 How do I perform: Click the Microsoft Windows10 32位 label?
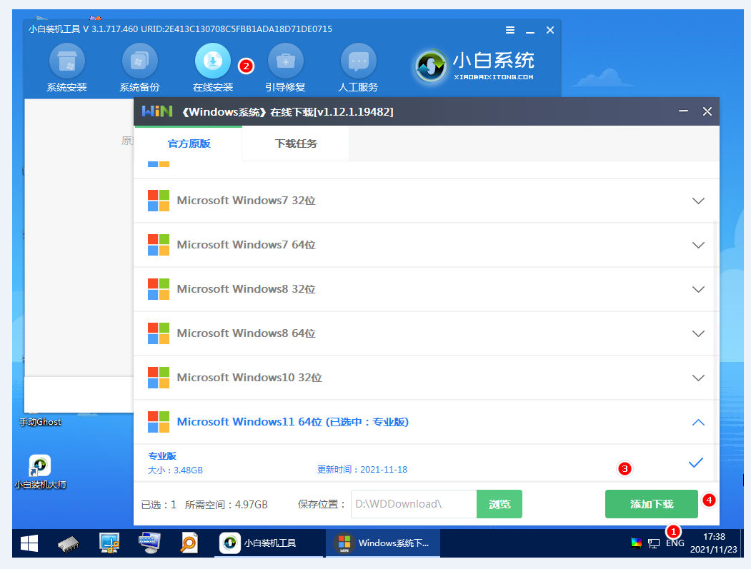click(249, 378)
